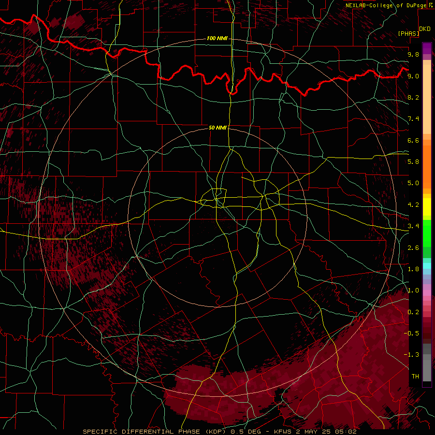Select the 9.8 value on the color scale
The image size is (435, 435).
click(413, 54)
